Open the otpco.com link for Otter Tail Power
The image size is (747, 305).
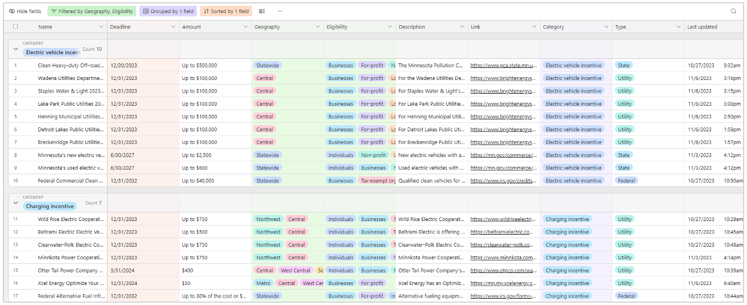[503, 271]
